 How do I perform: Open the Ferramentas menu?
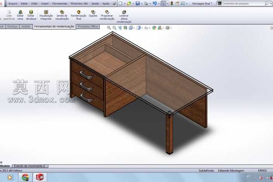60,3
